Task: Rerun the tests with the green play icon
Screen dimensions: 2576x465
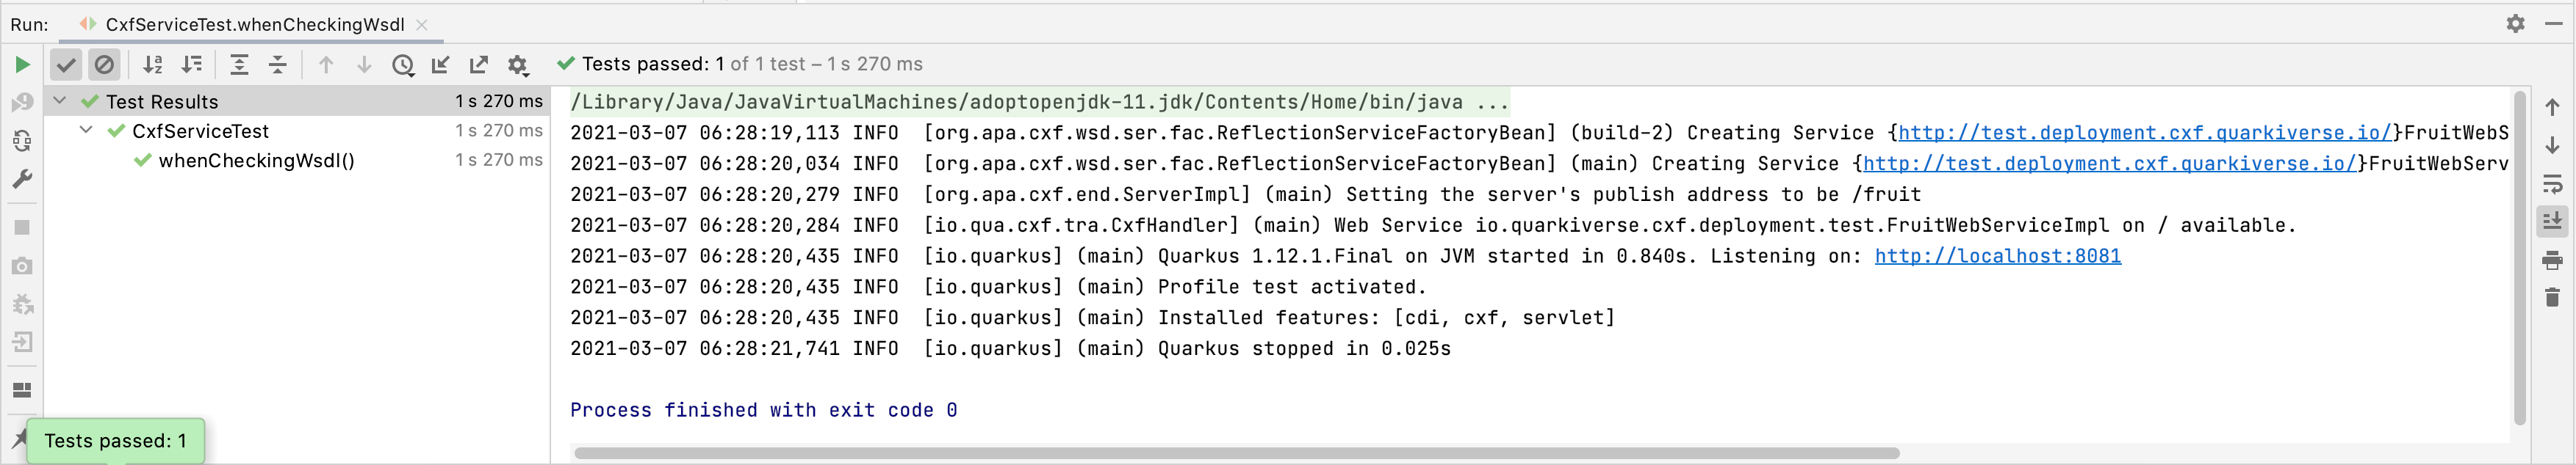Action: (22, 63)
